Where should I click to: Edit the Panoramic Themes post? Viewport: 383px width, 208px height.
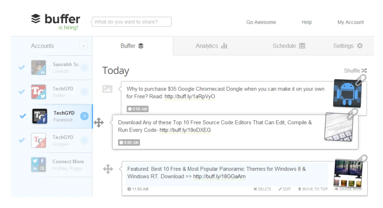[x=284, y=189]
